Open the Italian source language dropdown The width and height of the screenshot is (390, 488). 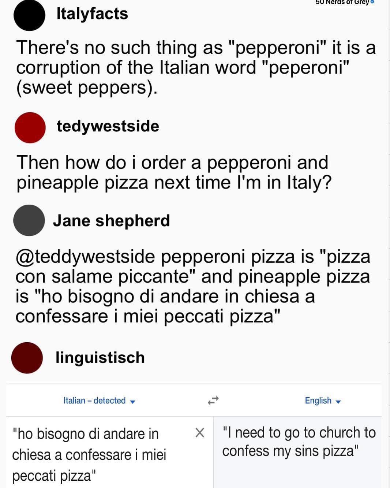coord(99,401)
